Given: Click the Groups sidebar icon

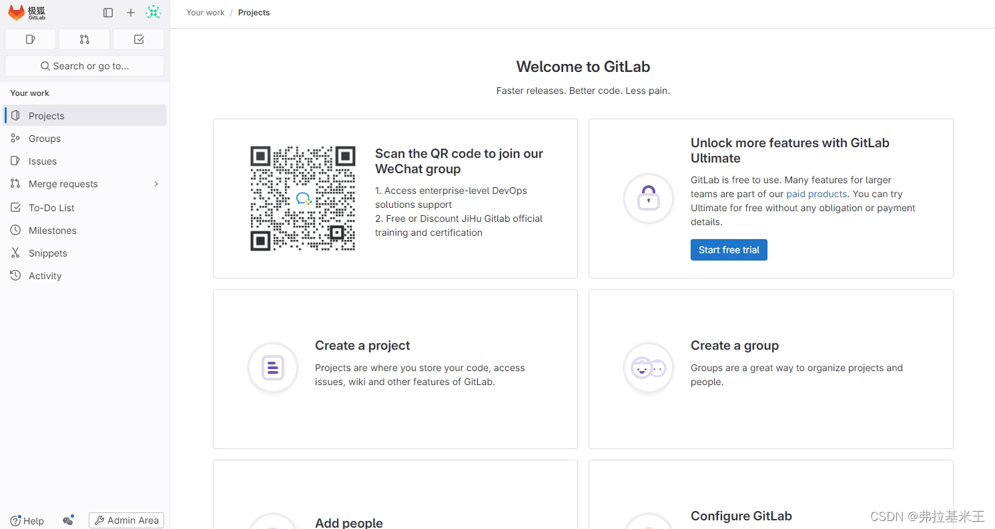Looking at the screenshot, I should pos(15,138).
